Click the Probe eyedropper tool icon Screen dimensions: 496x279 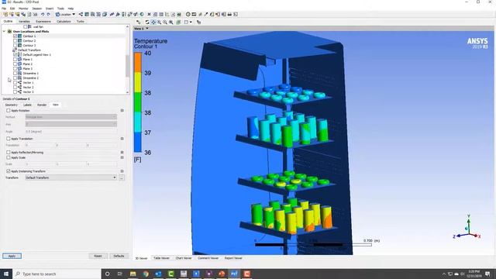click(206, 14)
